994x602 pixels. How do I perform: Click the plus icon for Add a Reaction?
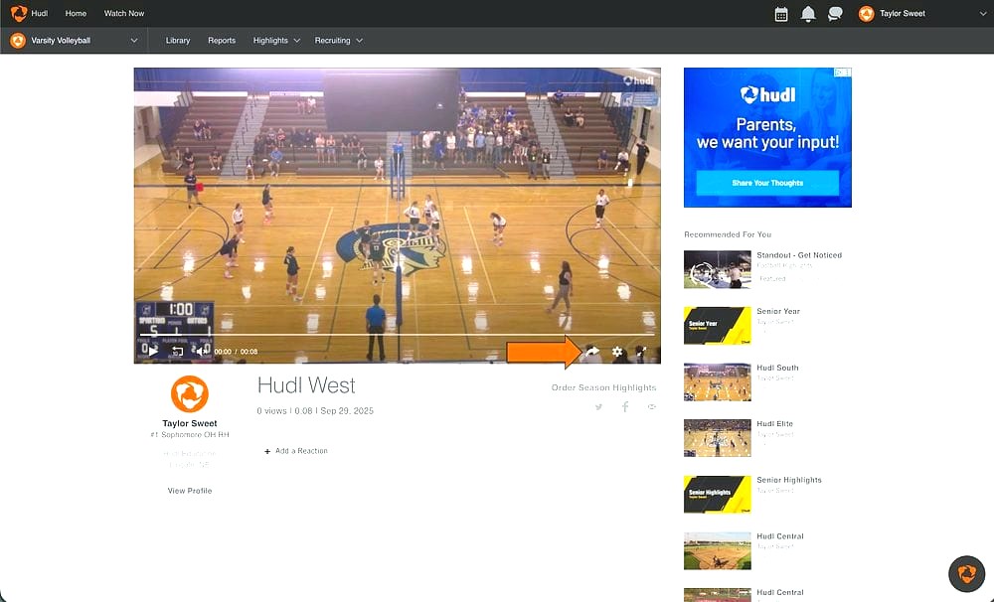(x=266, y=451)
